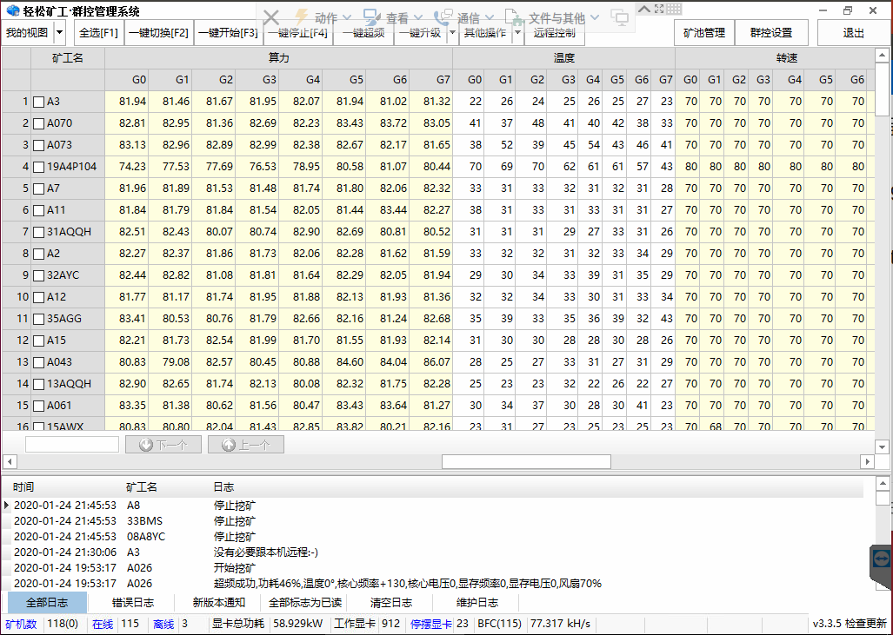Viewport: 893px width, 635px height.
Task: Click the lightning bolt 动作 icon
Action: (302, 17)
